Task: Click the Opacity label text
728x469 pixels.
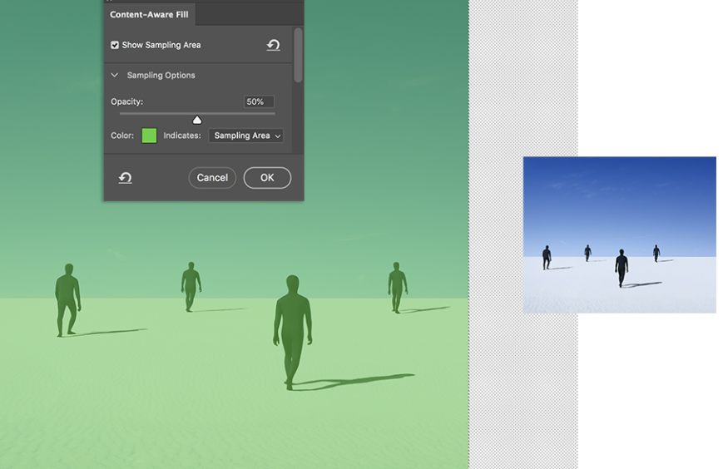Action: click(x=126, y=101)
